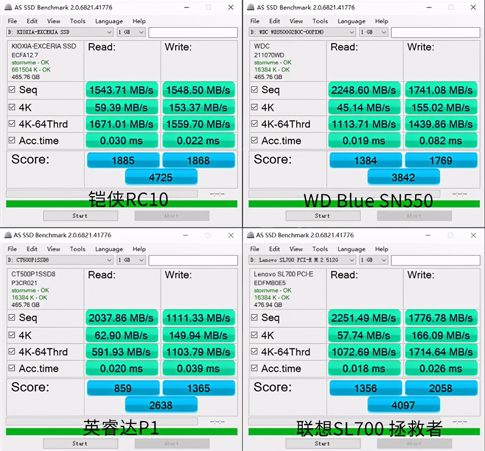Click total score 3842 in WDC window
This screenshot has height=451, width=485.
pos(403,177)
